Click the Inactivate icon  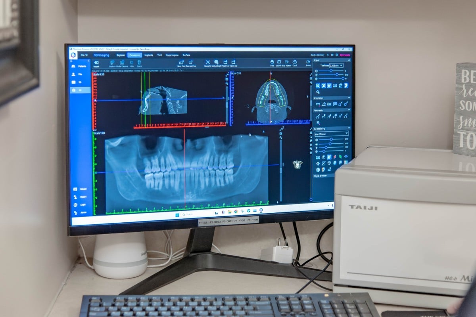[233, 62]
